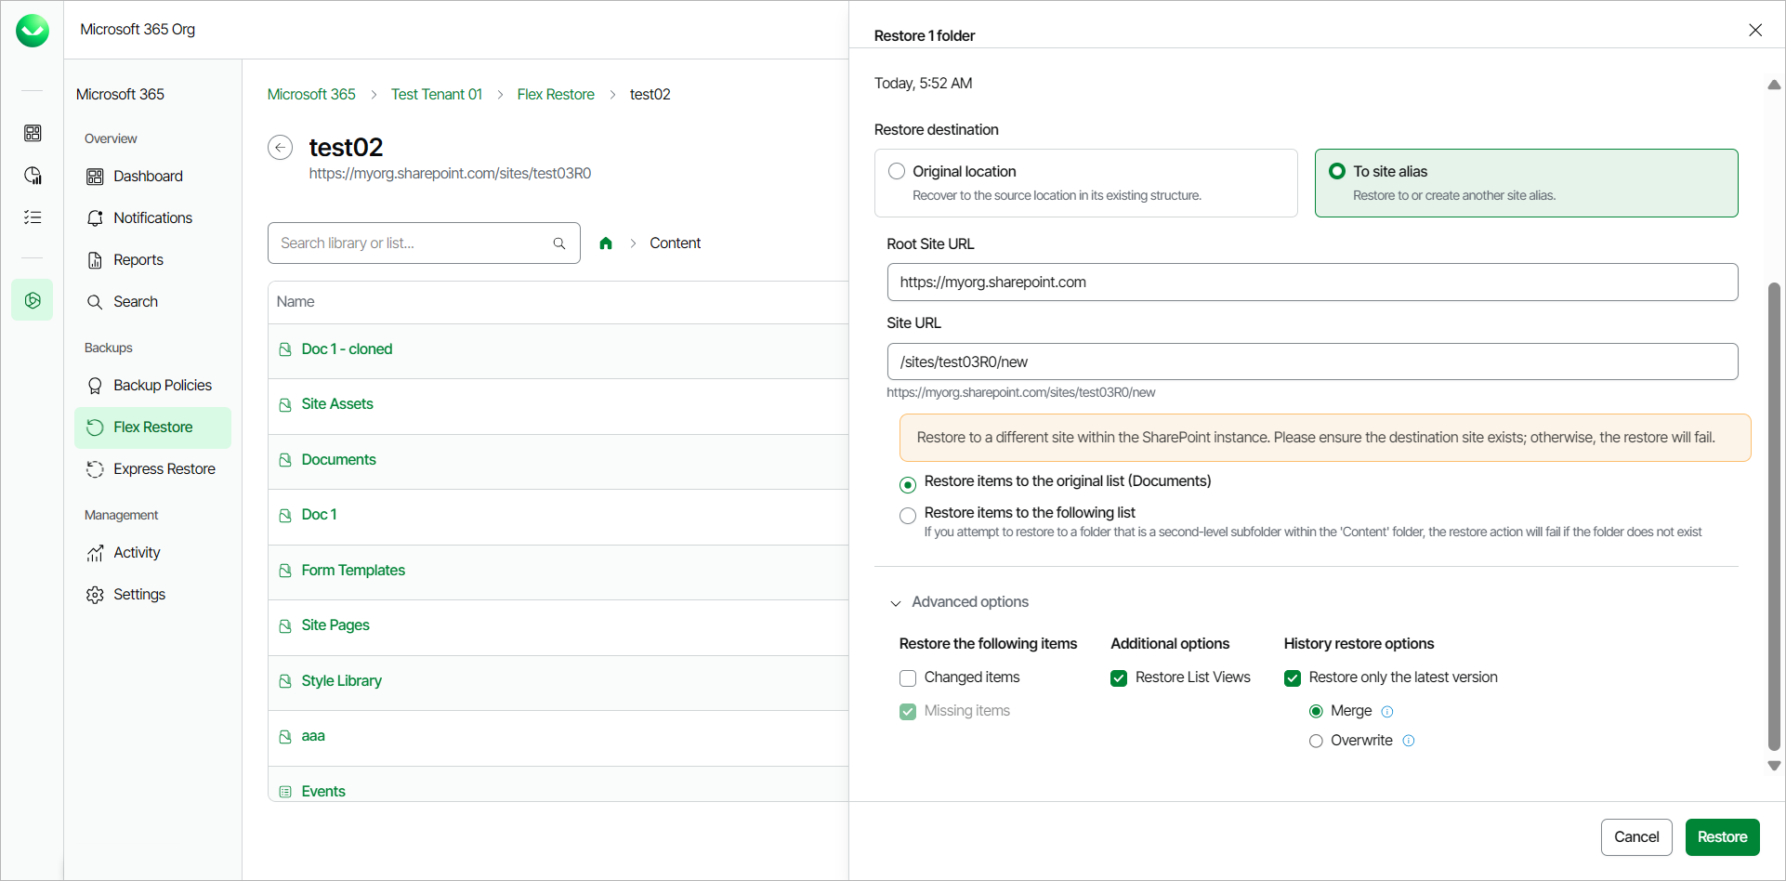This screenshot has width=1786, height=881.
Task: Select the Microsoft 365 shield rail icon
Action: pyautogui.click(x=33, y=300)
